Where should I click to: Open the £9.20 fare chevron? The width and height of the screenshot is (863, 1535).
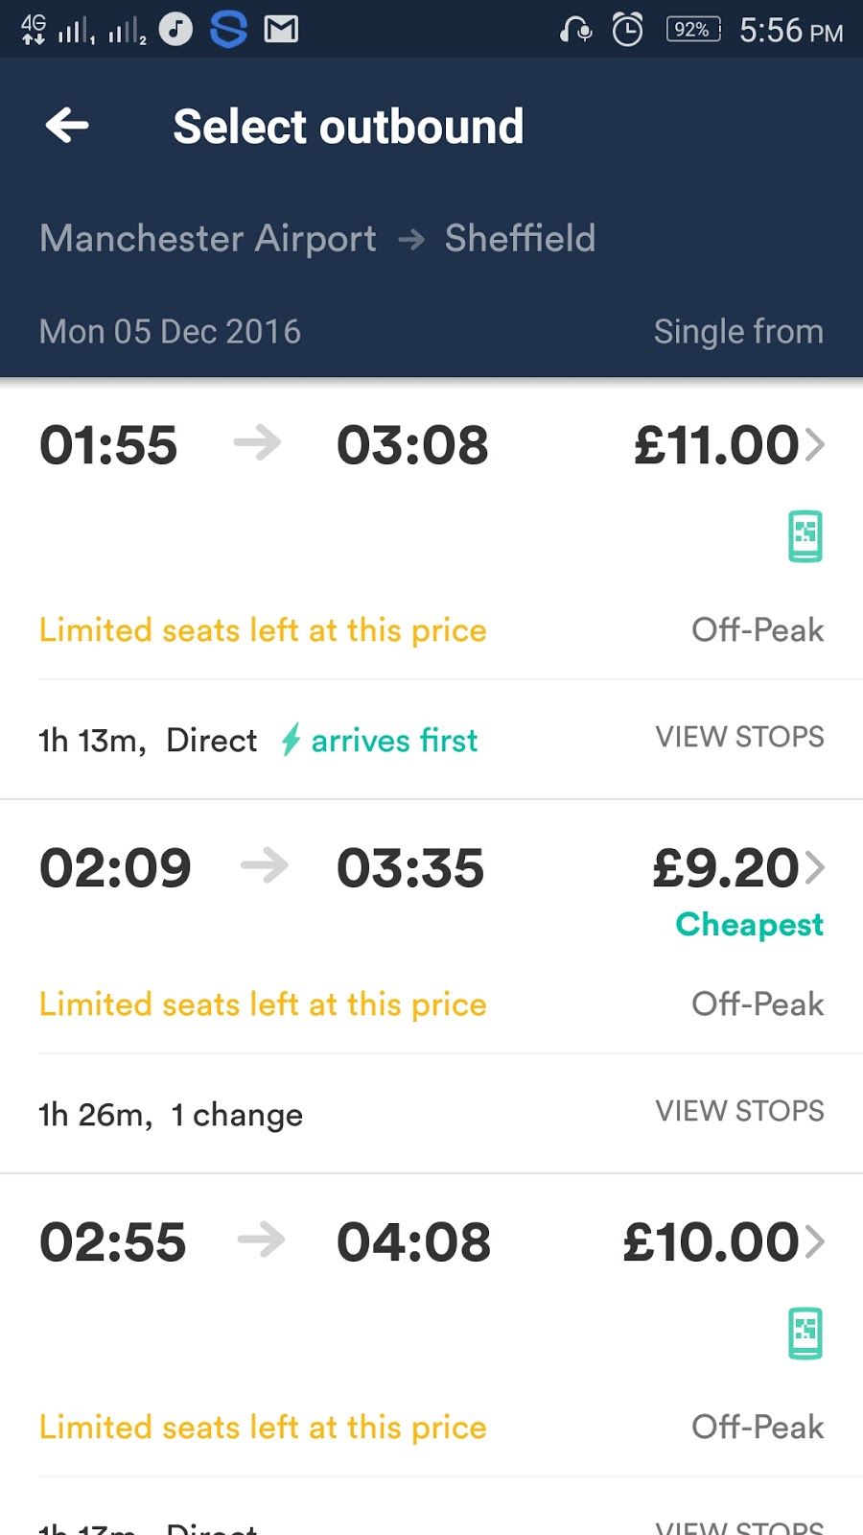(815, 867)
